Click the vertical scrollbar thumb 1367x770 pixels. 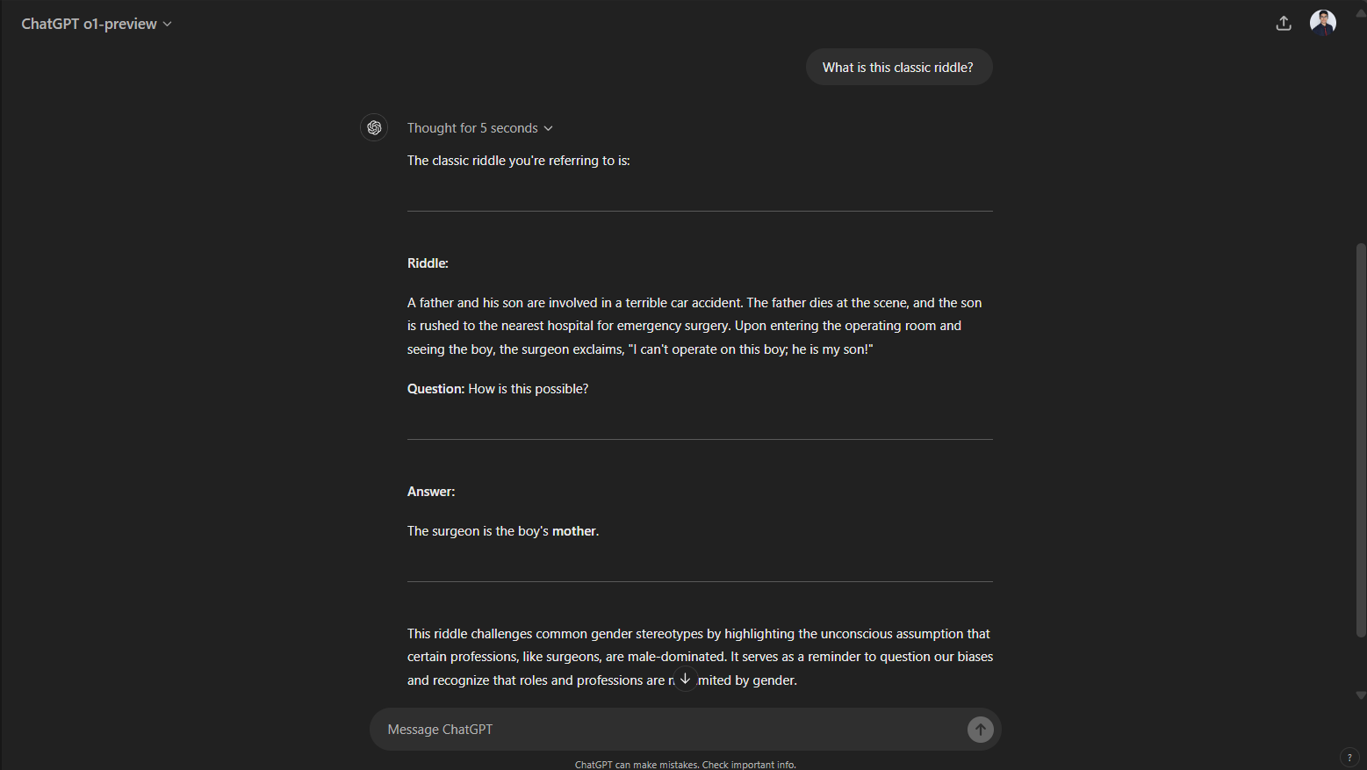(1361, 439)
